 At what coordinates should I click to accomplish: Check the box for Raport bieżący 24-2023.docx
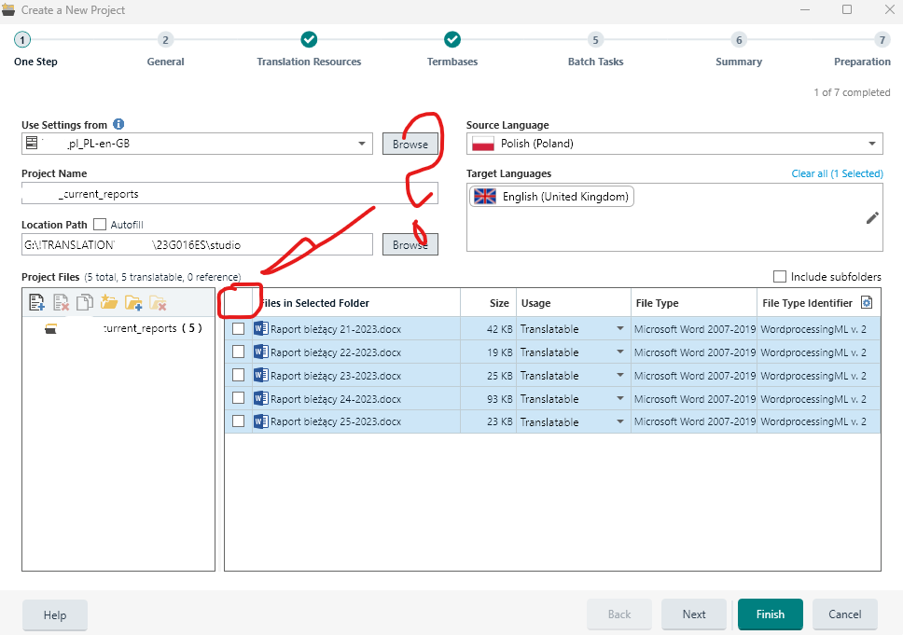click(x=238, y=398)
